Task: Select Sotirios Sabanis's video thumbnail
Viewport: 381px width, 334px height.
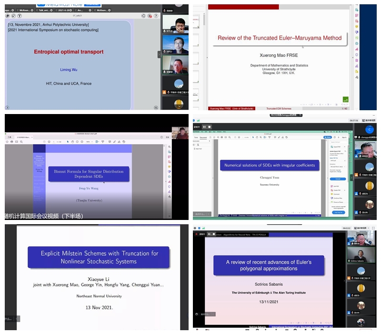Action: pyautogui.click(x=361, y=253)
